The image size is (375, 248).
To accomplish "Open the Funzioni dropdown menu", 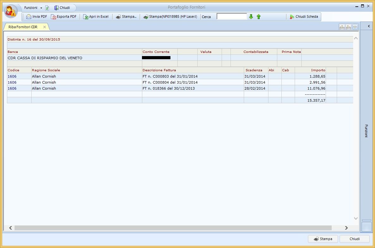I will pyautogui.click(x=33, y=8).
